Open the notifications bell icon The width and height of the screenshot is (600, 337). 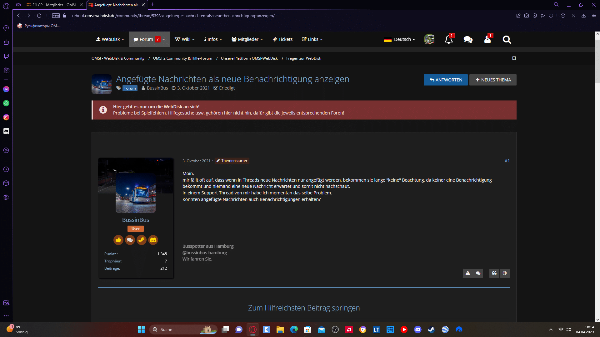[448, 40]
